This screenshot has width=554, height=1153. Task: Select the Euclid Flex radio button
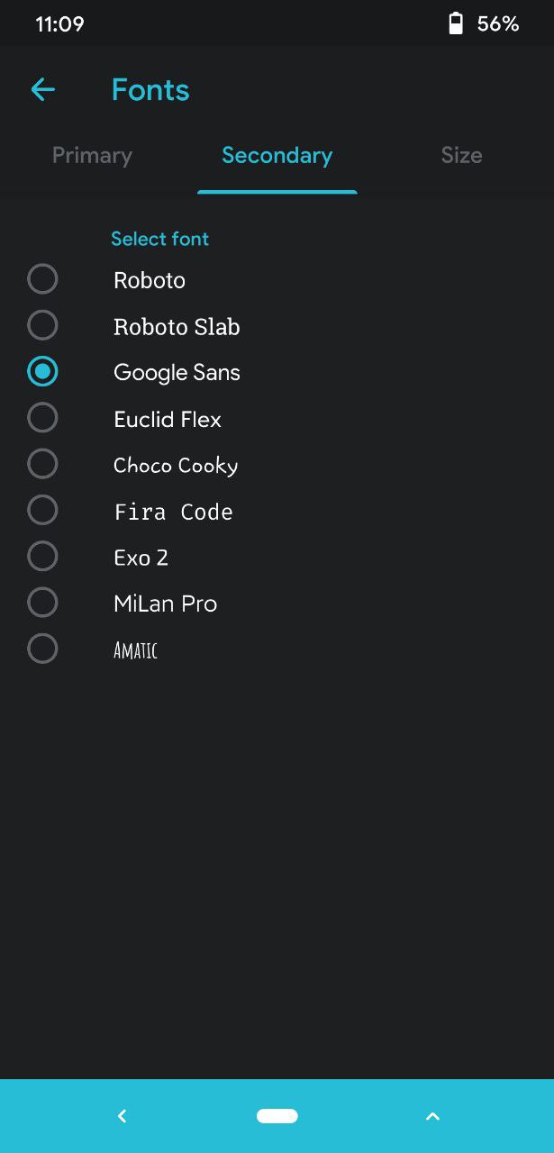(x=42, y=418)
